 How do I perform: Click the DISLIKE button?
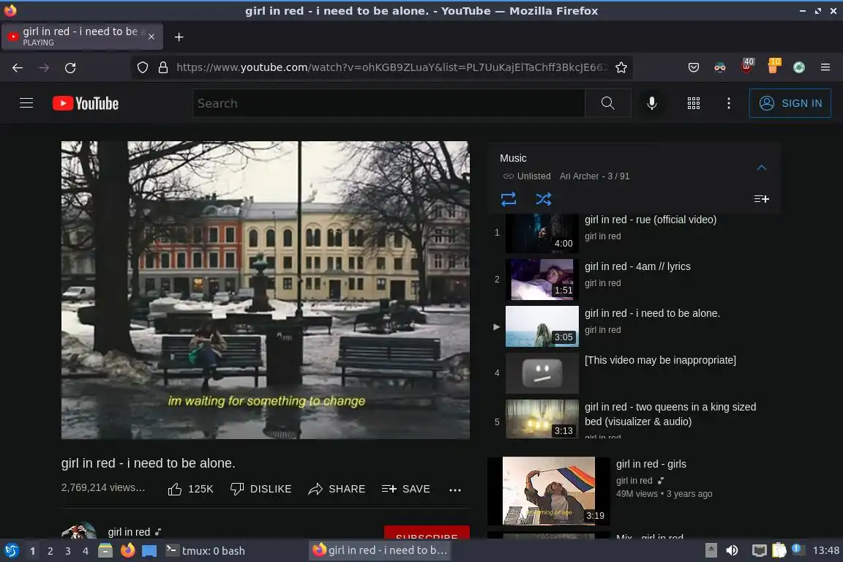click(261, 489)
